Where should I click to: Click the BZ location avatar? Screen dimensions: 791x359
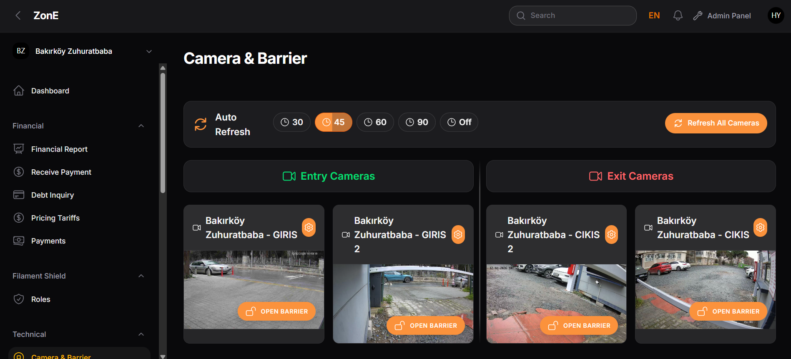pos(21,51)
